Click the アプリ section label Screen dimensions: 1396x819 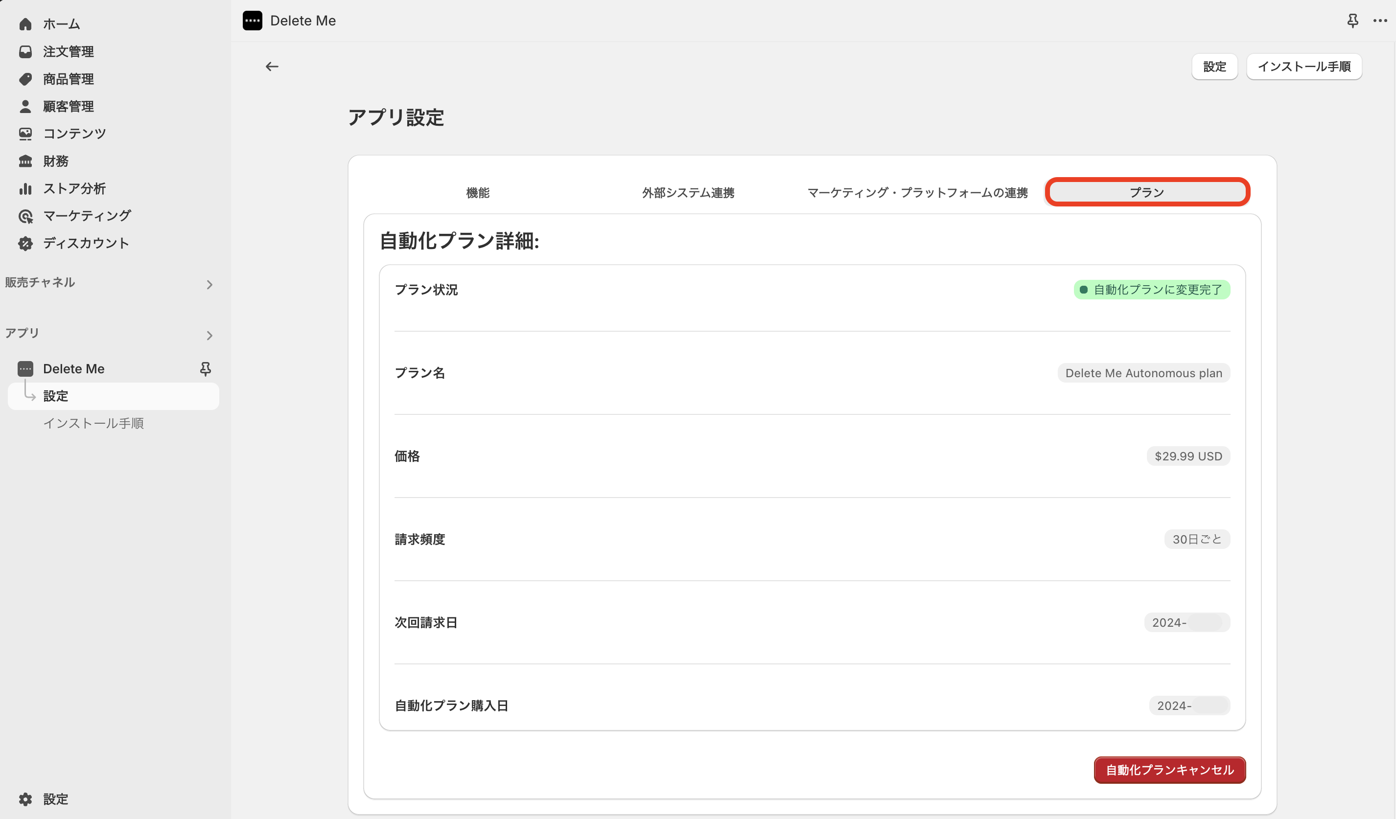[22, 333]
